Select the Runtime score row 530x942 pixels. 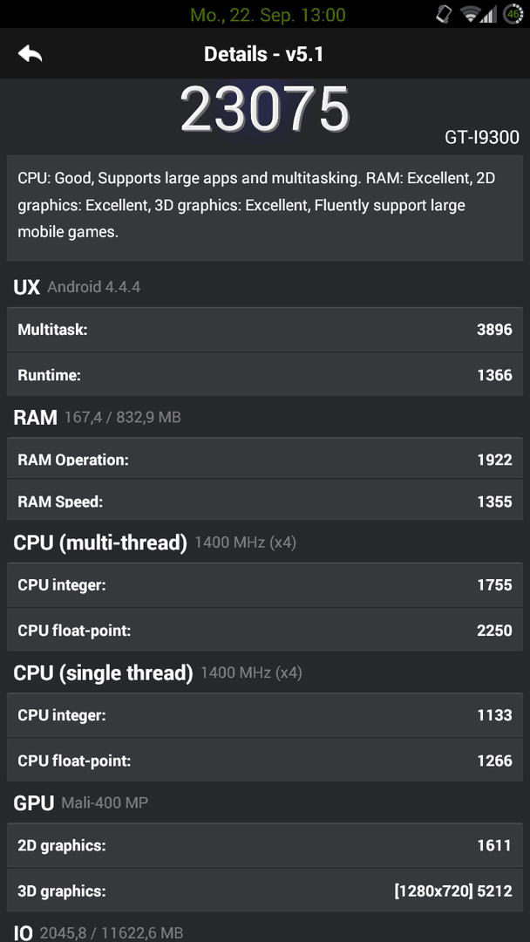[265, 374]
